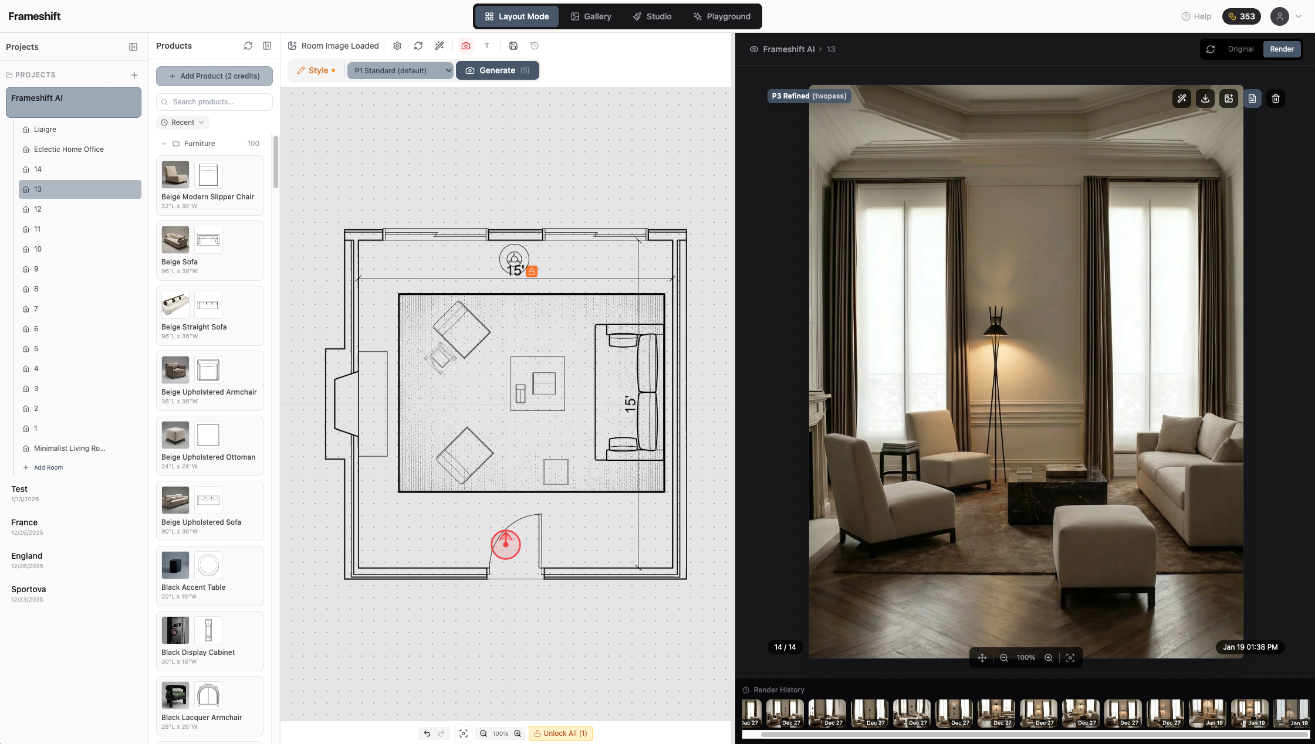The height and width of the screenshot is (744, 1315).
Task: Open the Recent sort dropdown
Action: [x=182, y=123]
